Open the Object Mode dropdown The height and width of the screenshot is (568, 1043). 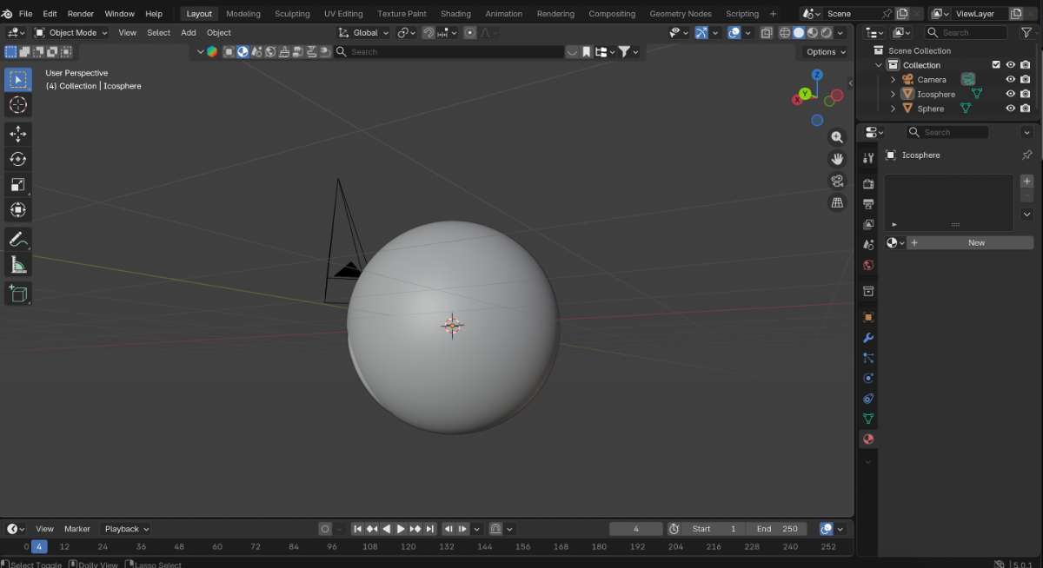click(71, 32)
